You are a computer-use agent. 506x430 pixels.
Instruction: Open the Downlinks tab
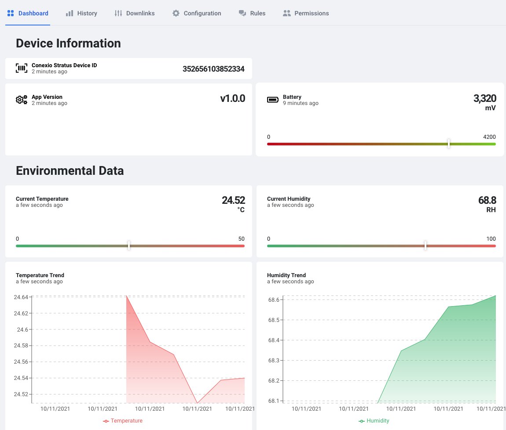[135, 13]
